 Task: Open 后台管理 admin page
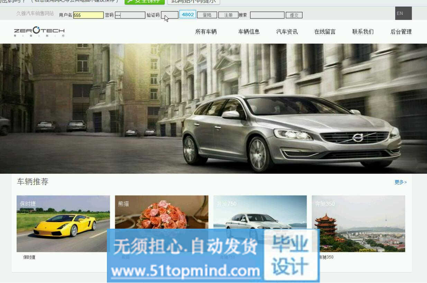click(x=401, y=32)
